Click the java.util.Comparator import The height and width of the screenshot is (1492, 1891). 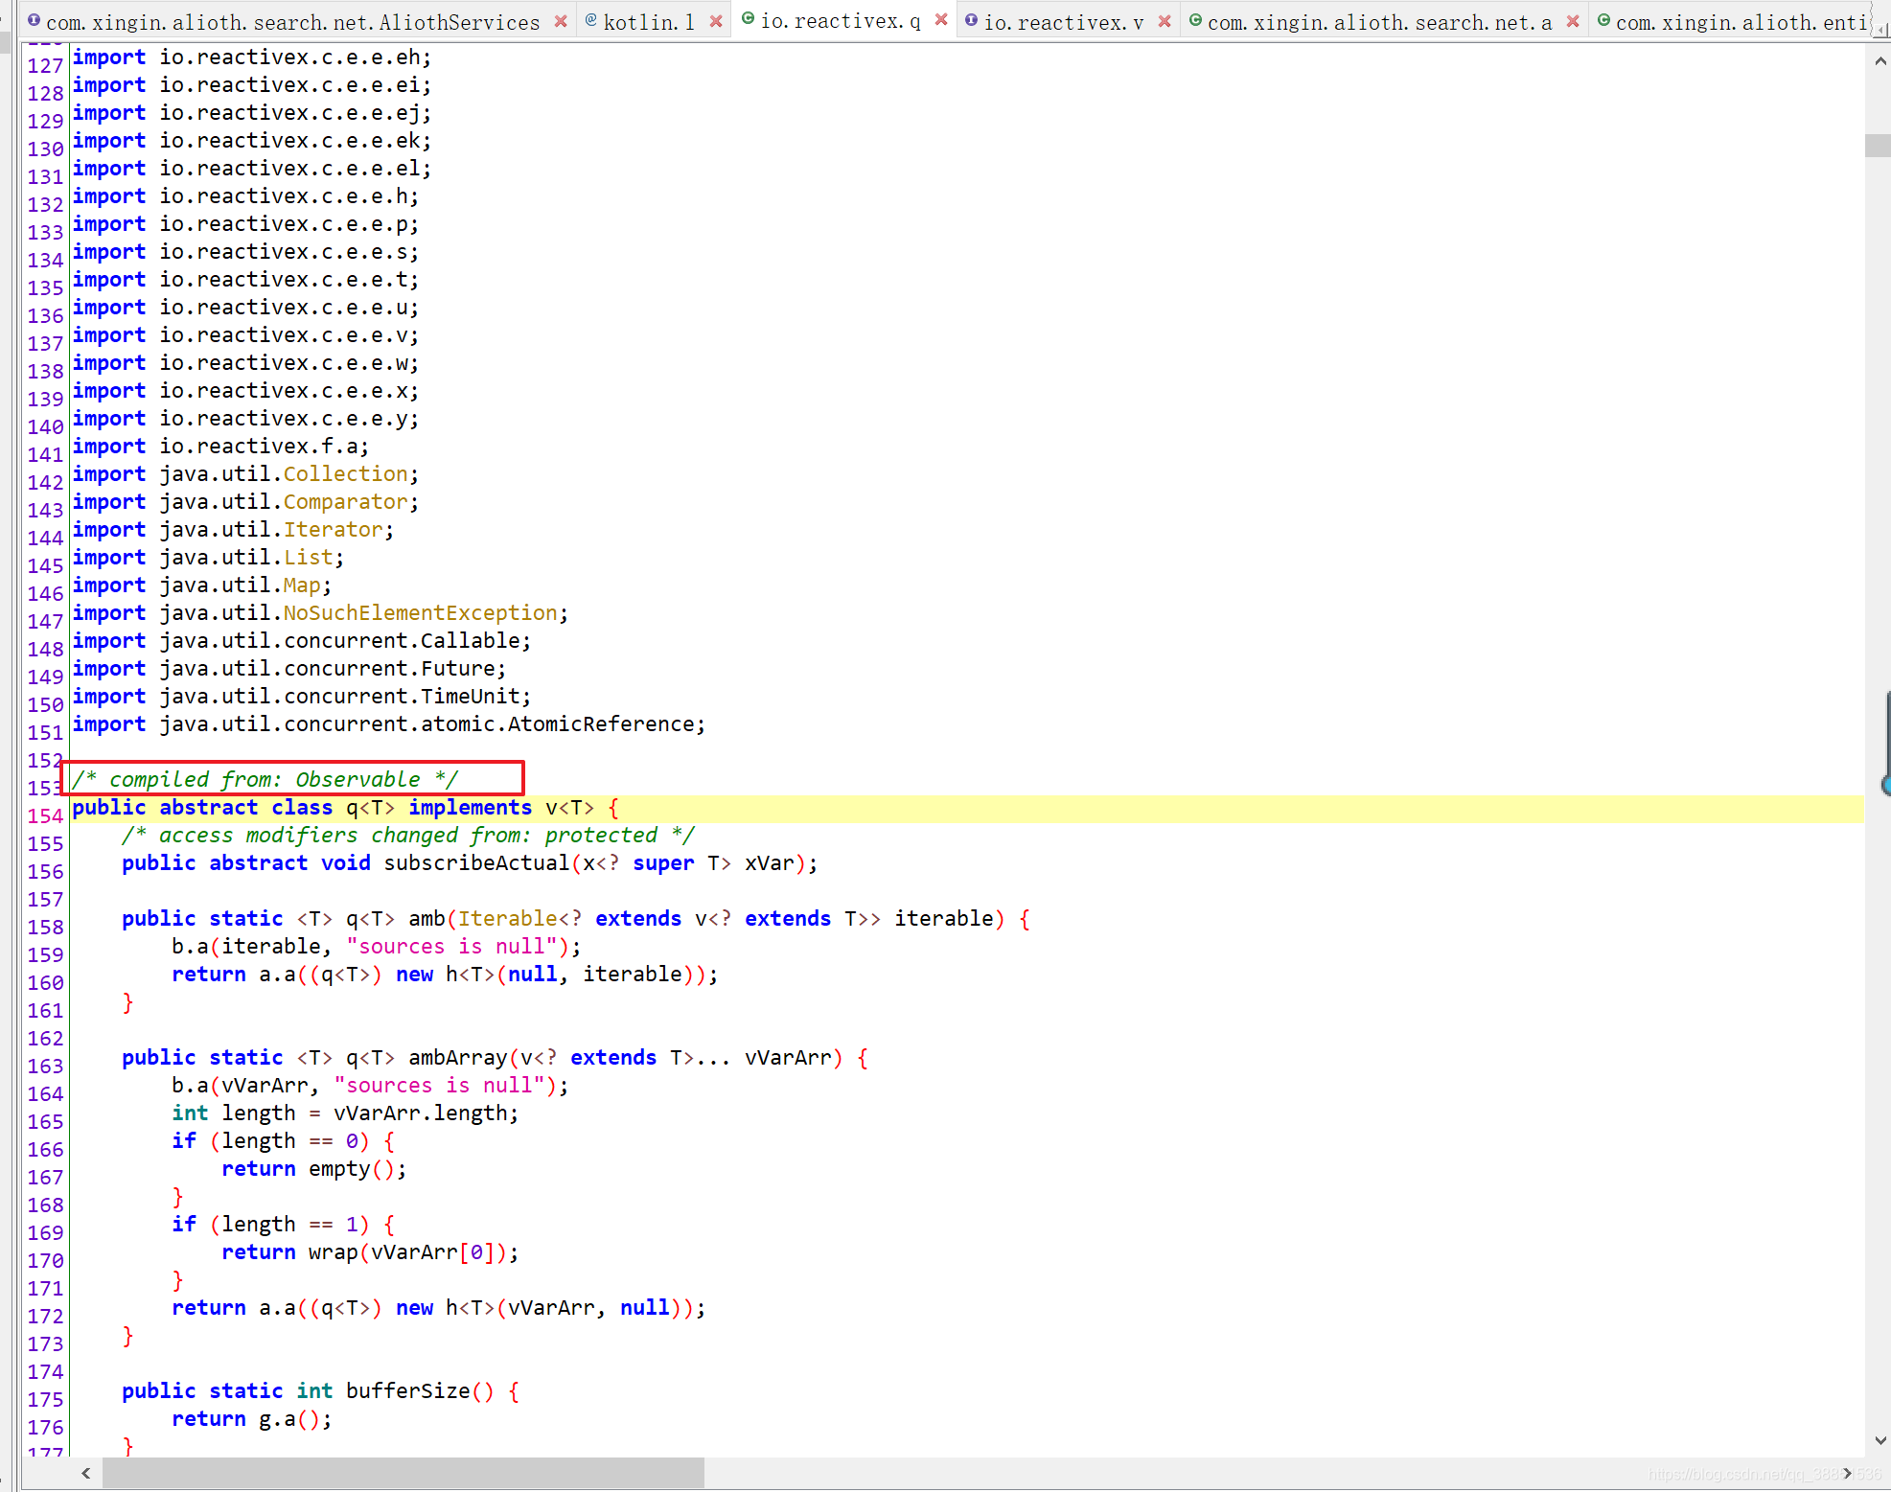(245, 502)
